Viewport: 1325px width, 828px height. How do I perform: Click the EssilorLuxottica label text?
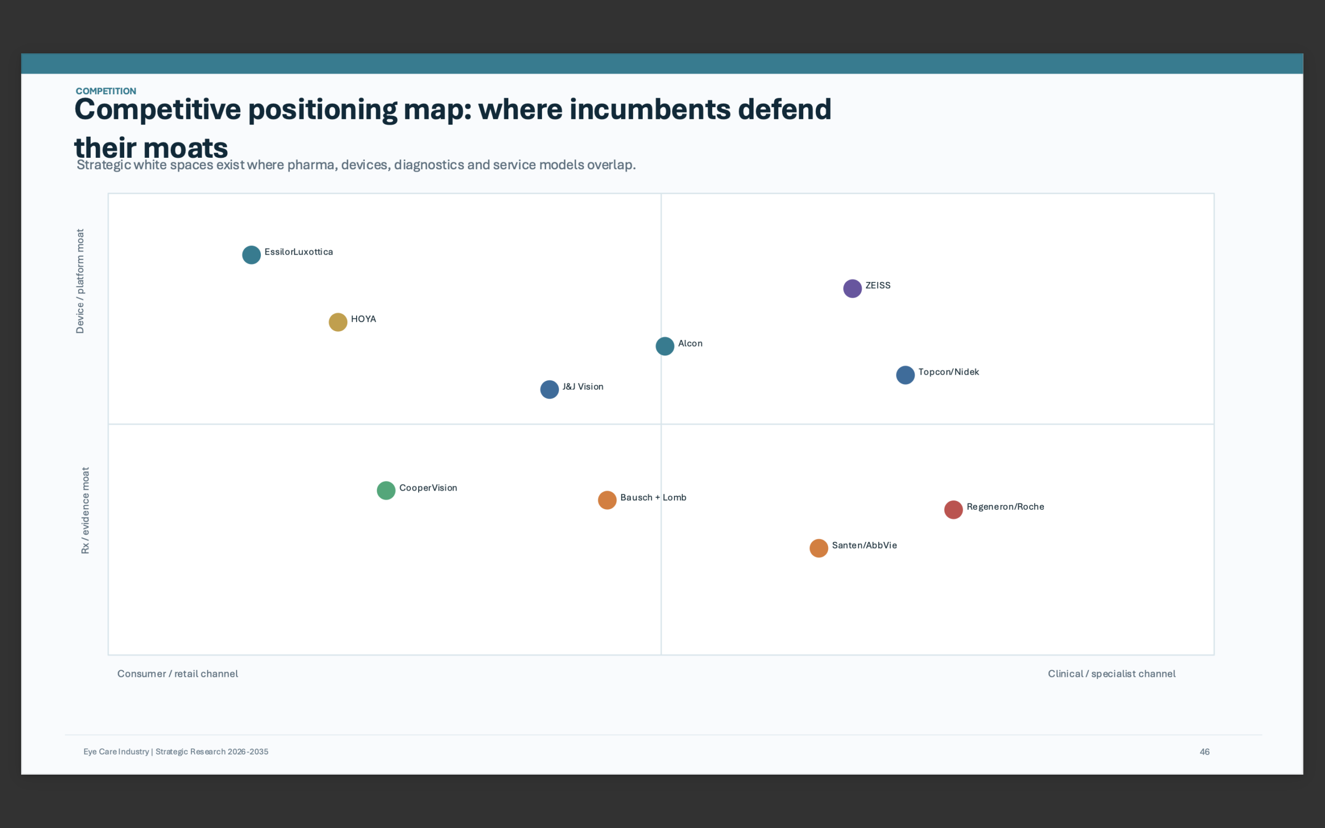299,252
